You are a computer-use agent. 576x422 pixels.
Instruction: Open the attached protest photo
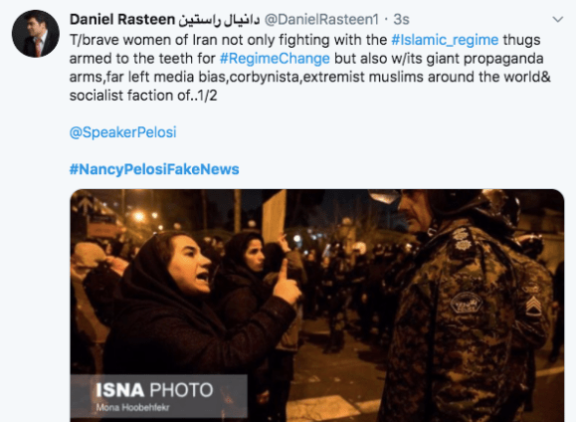tap(317, 306)
